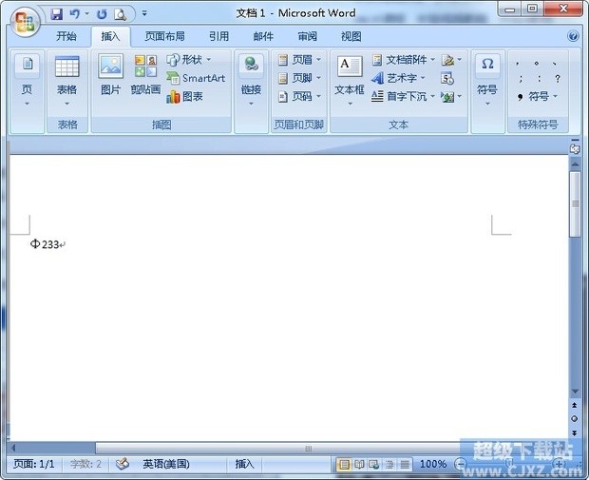Toggle the 插入 insert mode in status bar
Image resolution: width=589 pixels, height=480 pixels.
click(x=244, y=464)
